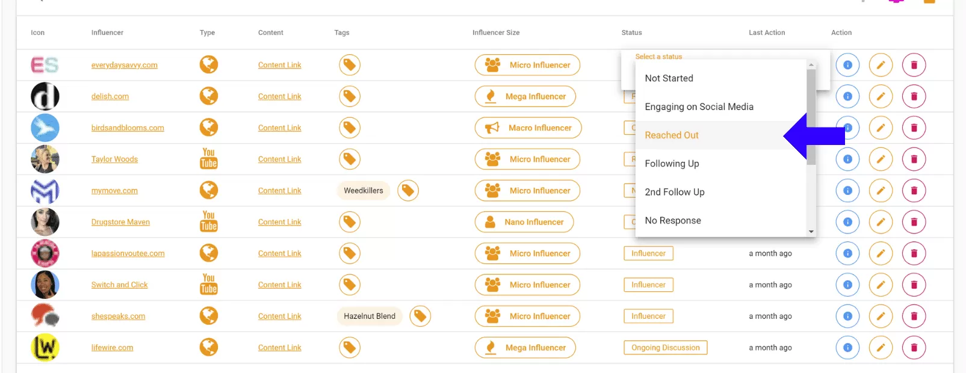Image resolution: width=966 pixels, height=373 pixels.
Task: Click the tag icon in delish.com row
Action: pyautogui.click(x=350, y=96)
